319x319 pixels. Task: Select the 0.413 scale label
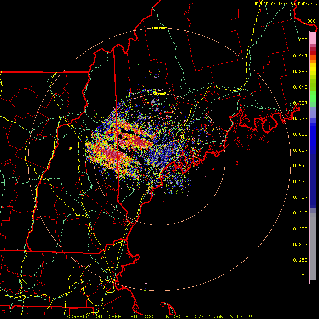pos(300,213)
